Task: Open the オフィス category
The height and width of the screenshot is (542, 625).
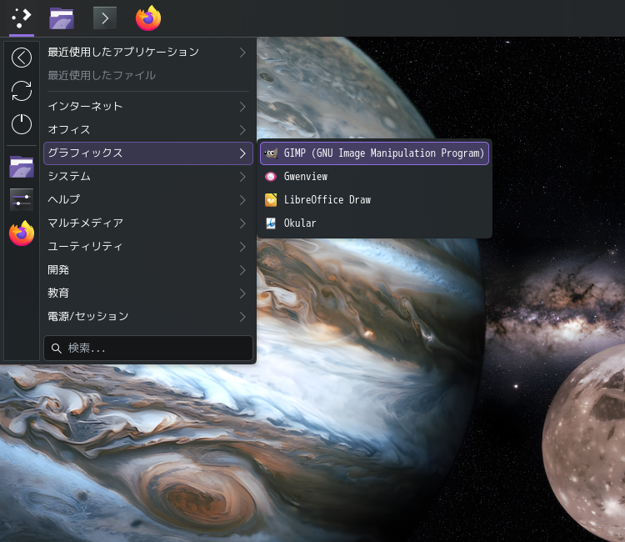Action: pyautogui.click(x=148, y=130)
